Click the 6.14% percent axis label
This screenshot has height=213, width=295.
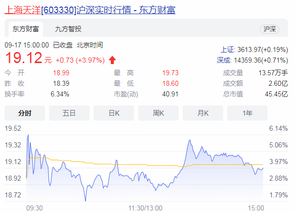click(x=278, y=128)
